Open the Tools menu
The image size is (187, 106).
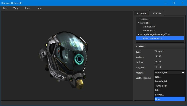coord(27,8)
